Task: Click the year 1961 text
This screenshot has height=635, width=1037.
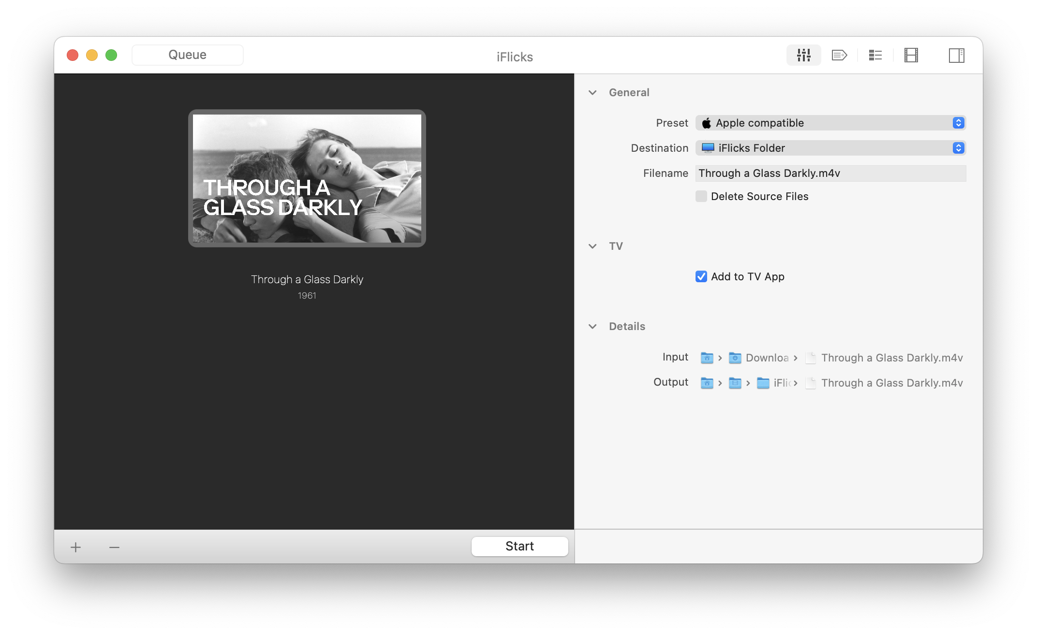Action: pyautogui.click(x=307, y=295)
